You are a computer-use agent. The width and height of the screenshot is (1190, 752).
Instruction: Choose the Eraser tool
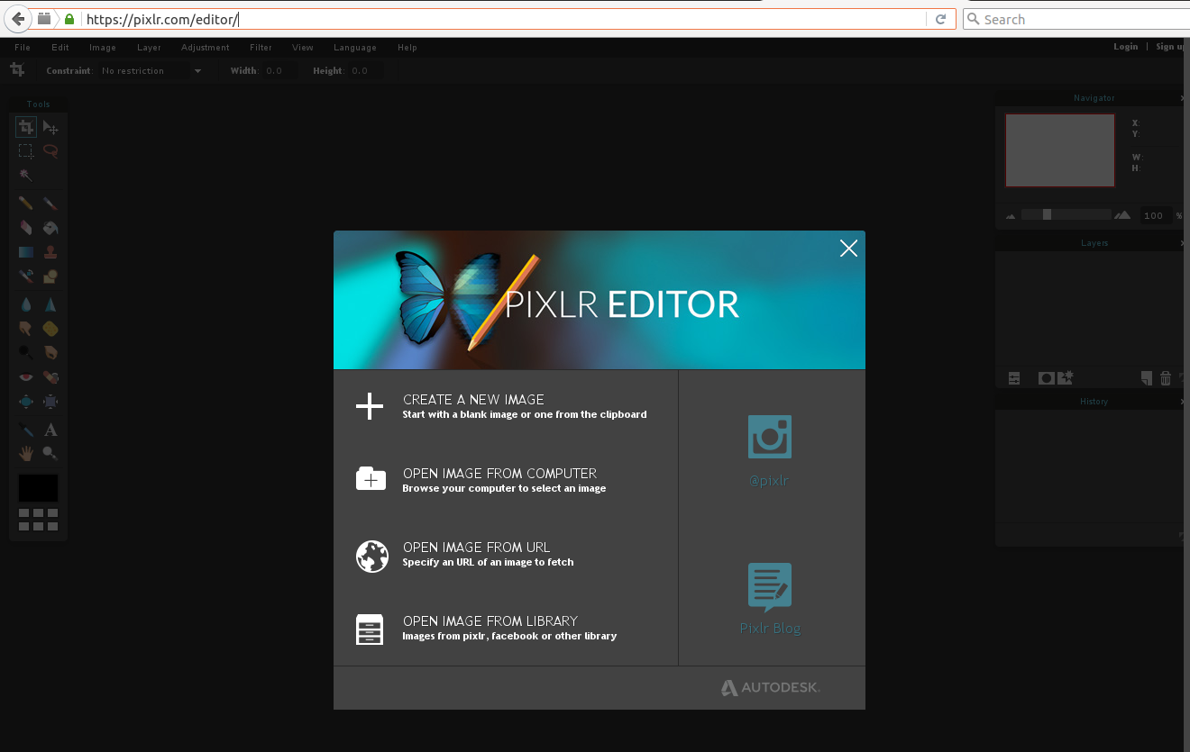tap(26, 228)
